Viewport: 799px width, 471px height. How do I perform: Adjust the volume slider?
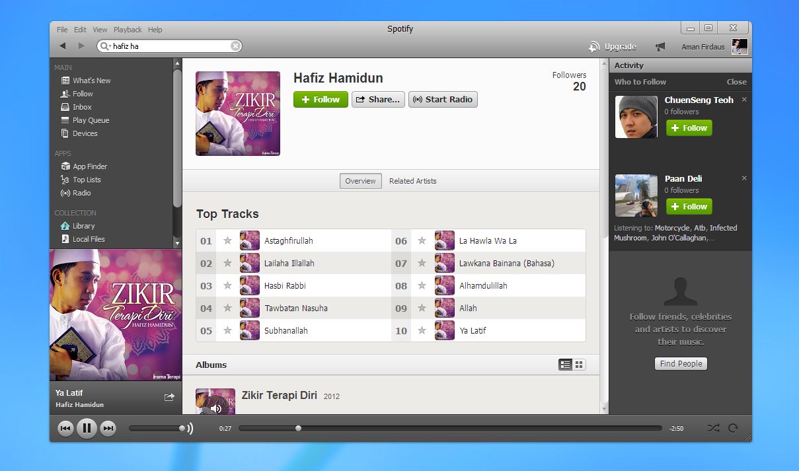click(157, 429)
